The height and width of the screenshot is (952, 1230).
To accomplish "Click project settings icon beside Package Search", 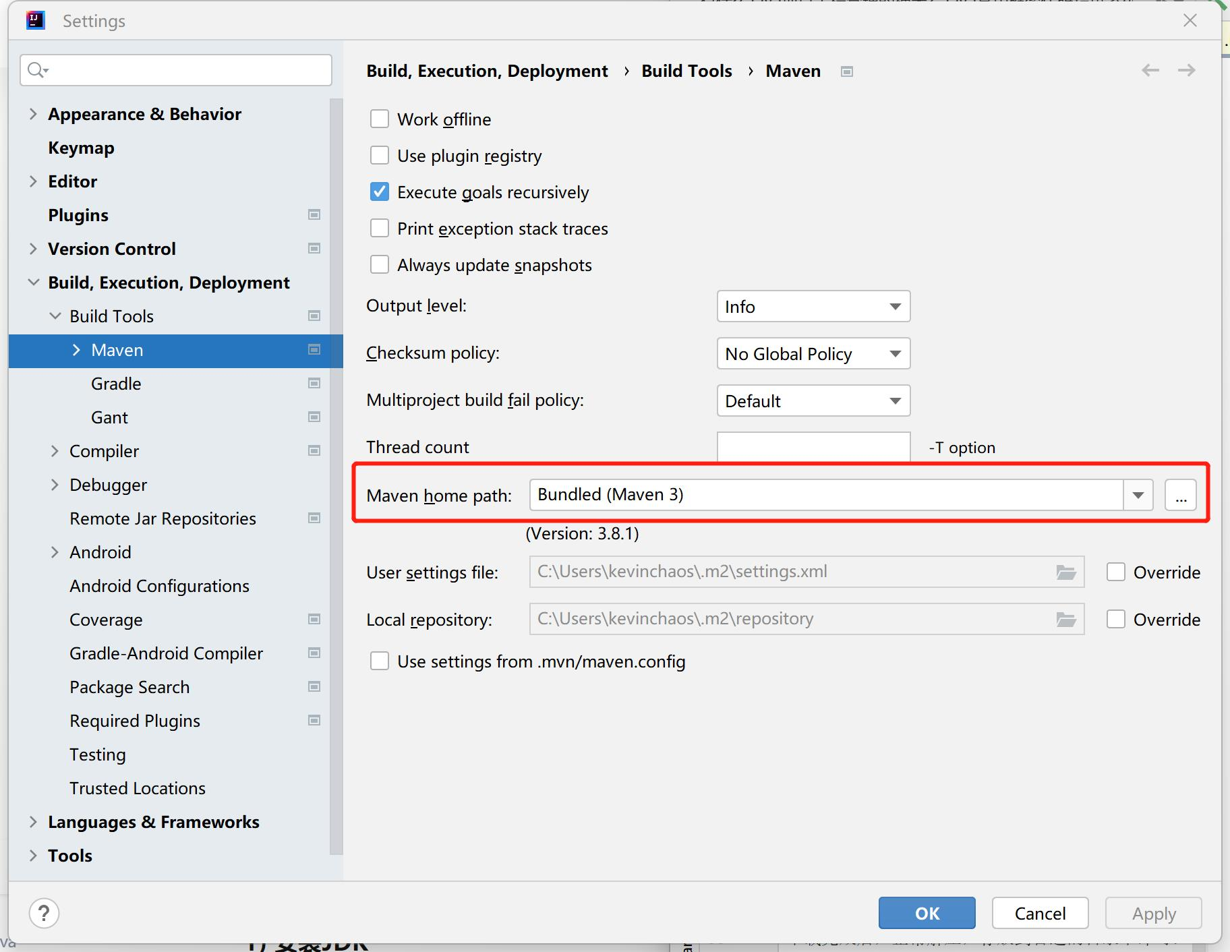I will click(314, 686).
